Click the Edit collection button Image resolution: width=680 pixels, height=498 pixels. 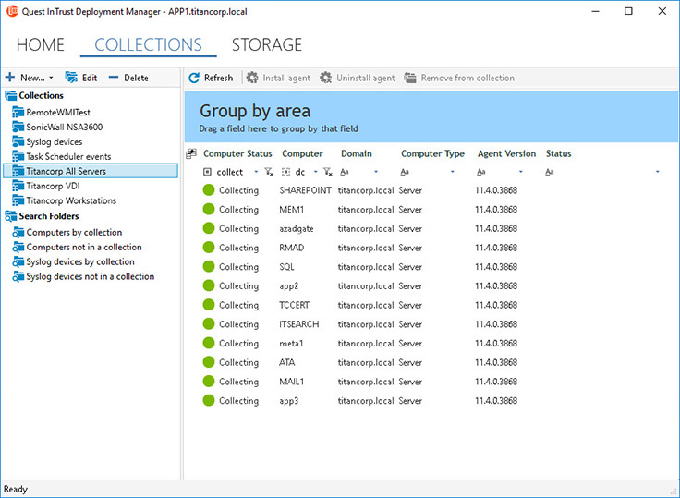[80, 78]
